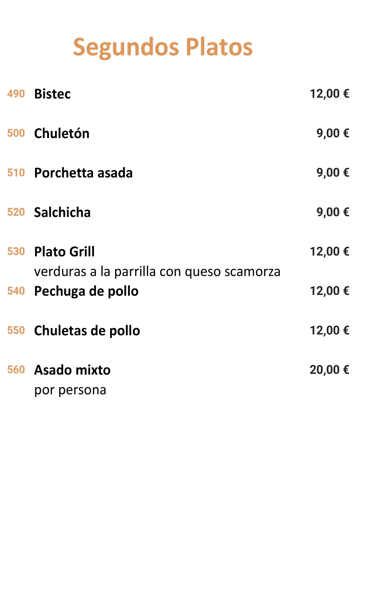This screenshot has width=382, height=596.
Task: Select Pechuga de pollo
Action: [86, 291]
